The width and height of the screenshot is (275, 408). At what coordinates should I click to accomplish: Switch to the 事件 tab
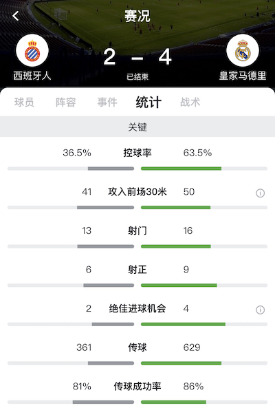pos(107,102)
